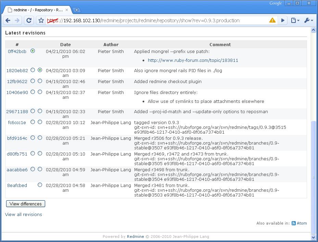Image resolution: width=318 pixels, height=242 pixels.
Task: Open the page actions dropdown menu
Action: (x=295, y=20)
